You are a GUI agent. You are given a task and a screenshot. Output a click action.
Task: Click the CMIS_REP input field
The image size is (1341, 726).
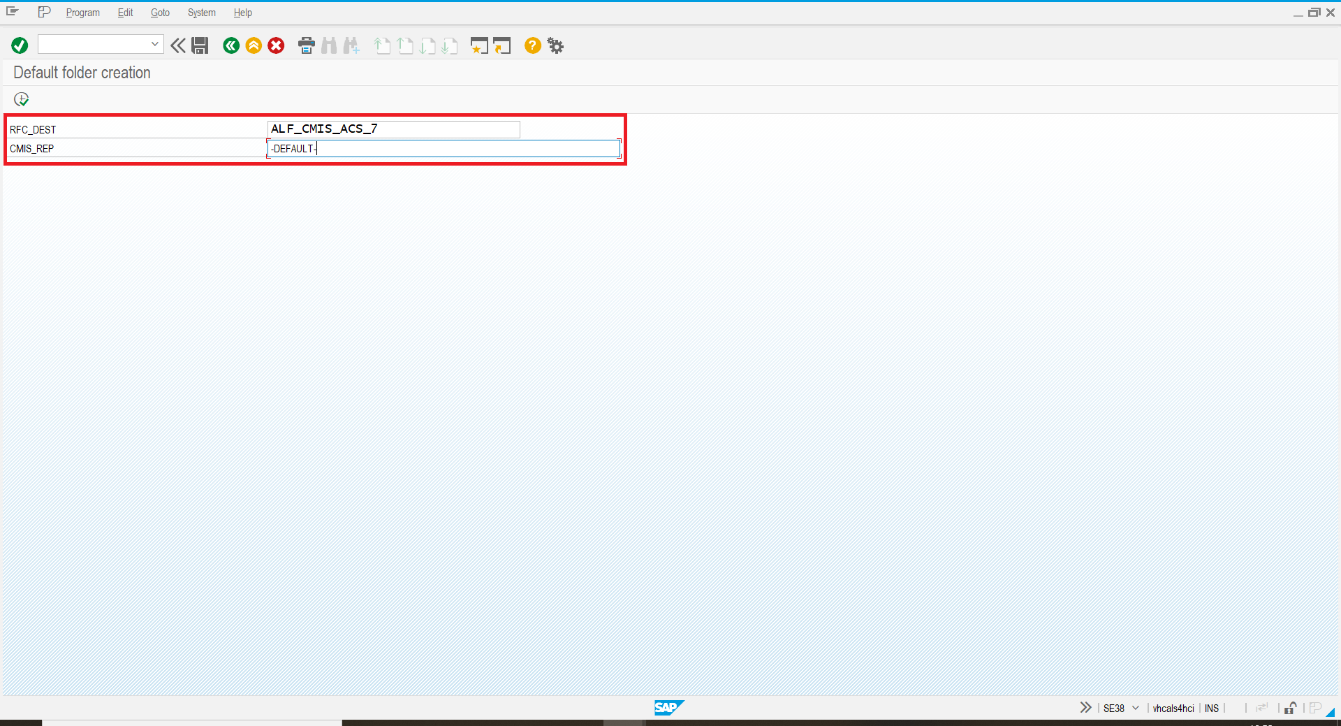444,148
